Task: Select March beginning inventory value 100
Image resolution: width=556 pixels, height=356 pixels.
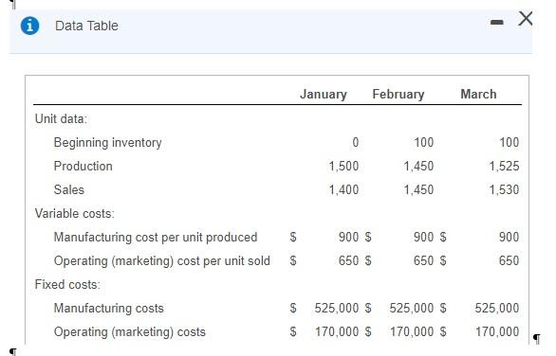Action: 510,143
